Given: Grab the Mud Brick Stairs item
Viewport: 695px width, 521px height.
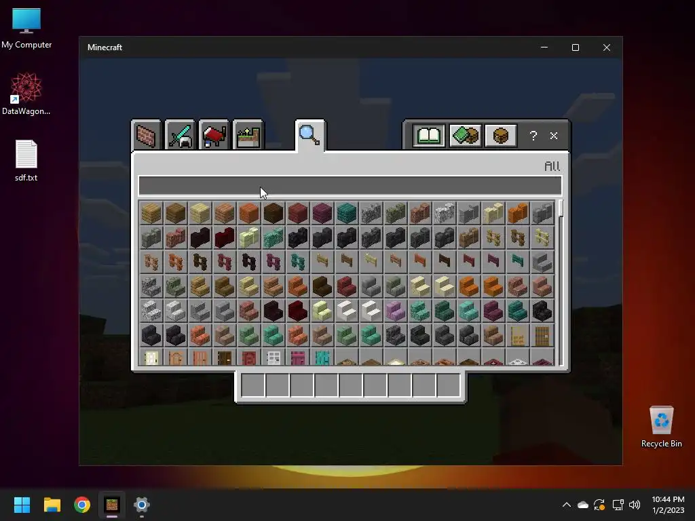Looking at the screenshot, I should point(493,335).
